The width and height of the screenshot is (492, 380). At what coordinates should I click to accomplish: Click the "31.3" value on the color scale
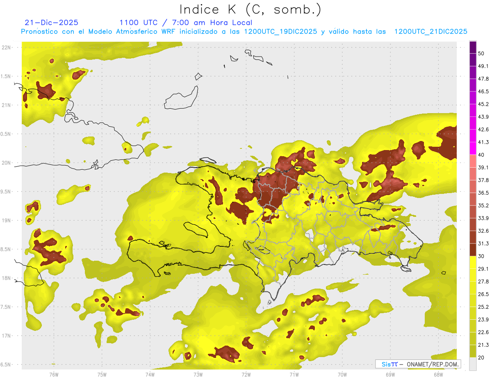[x=483, y=243]
